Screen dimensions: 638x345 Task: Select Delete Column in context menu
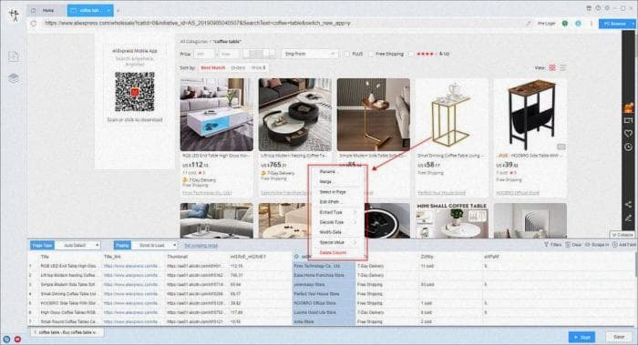333,253
